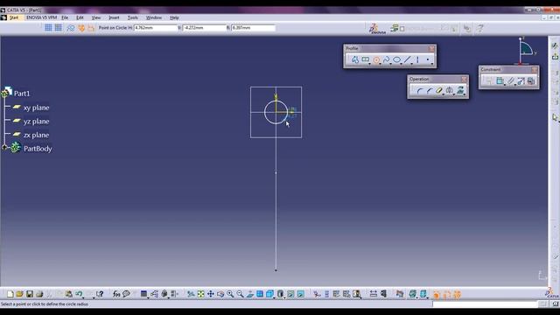Open Line tool dropdown arrow in Profile
Viewport: 560px width, 315px height.
(412, 64)
